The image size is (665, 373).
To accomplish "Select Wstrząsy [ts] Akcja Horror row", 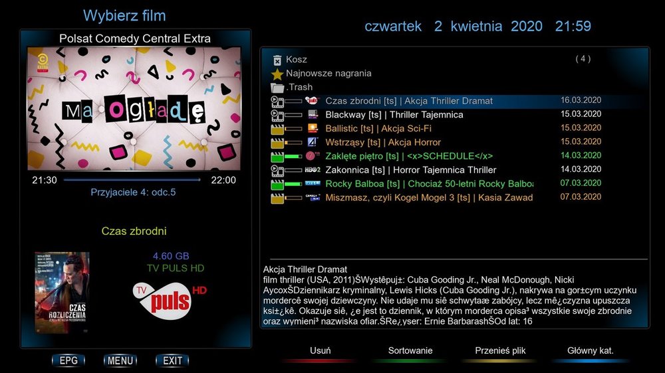I will [x=437, y=143].
